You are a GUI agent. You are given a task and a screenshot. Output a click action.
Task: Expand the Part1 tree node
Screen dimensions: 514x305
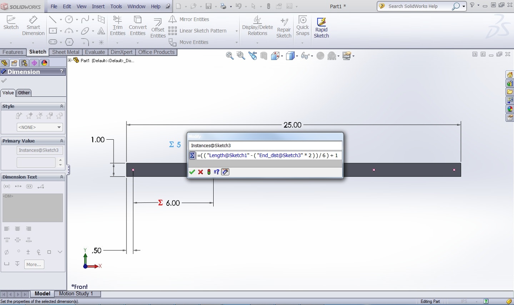click(70, 60)
